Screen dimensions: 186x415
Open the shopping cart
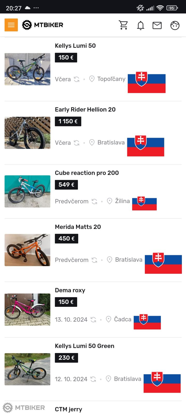[x=123, y=25]
